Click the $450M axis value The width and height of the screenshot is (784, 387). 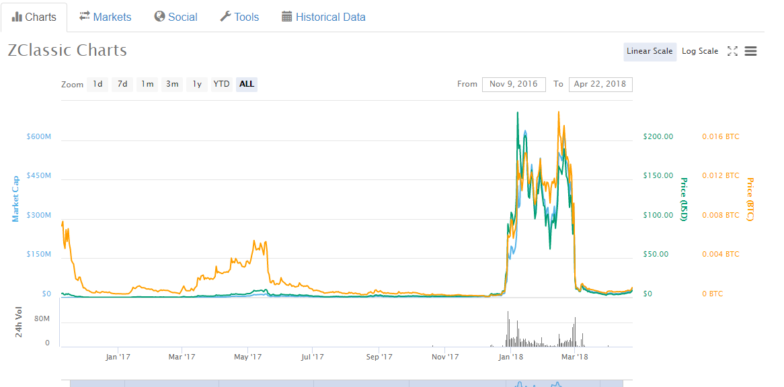tap(39, 176)
